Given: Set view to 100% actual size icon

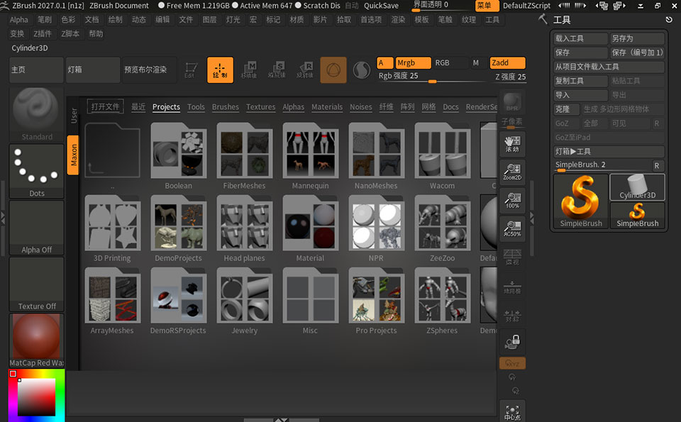Looking at the screenshot, I should tap(512, 200).
